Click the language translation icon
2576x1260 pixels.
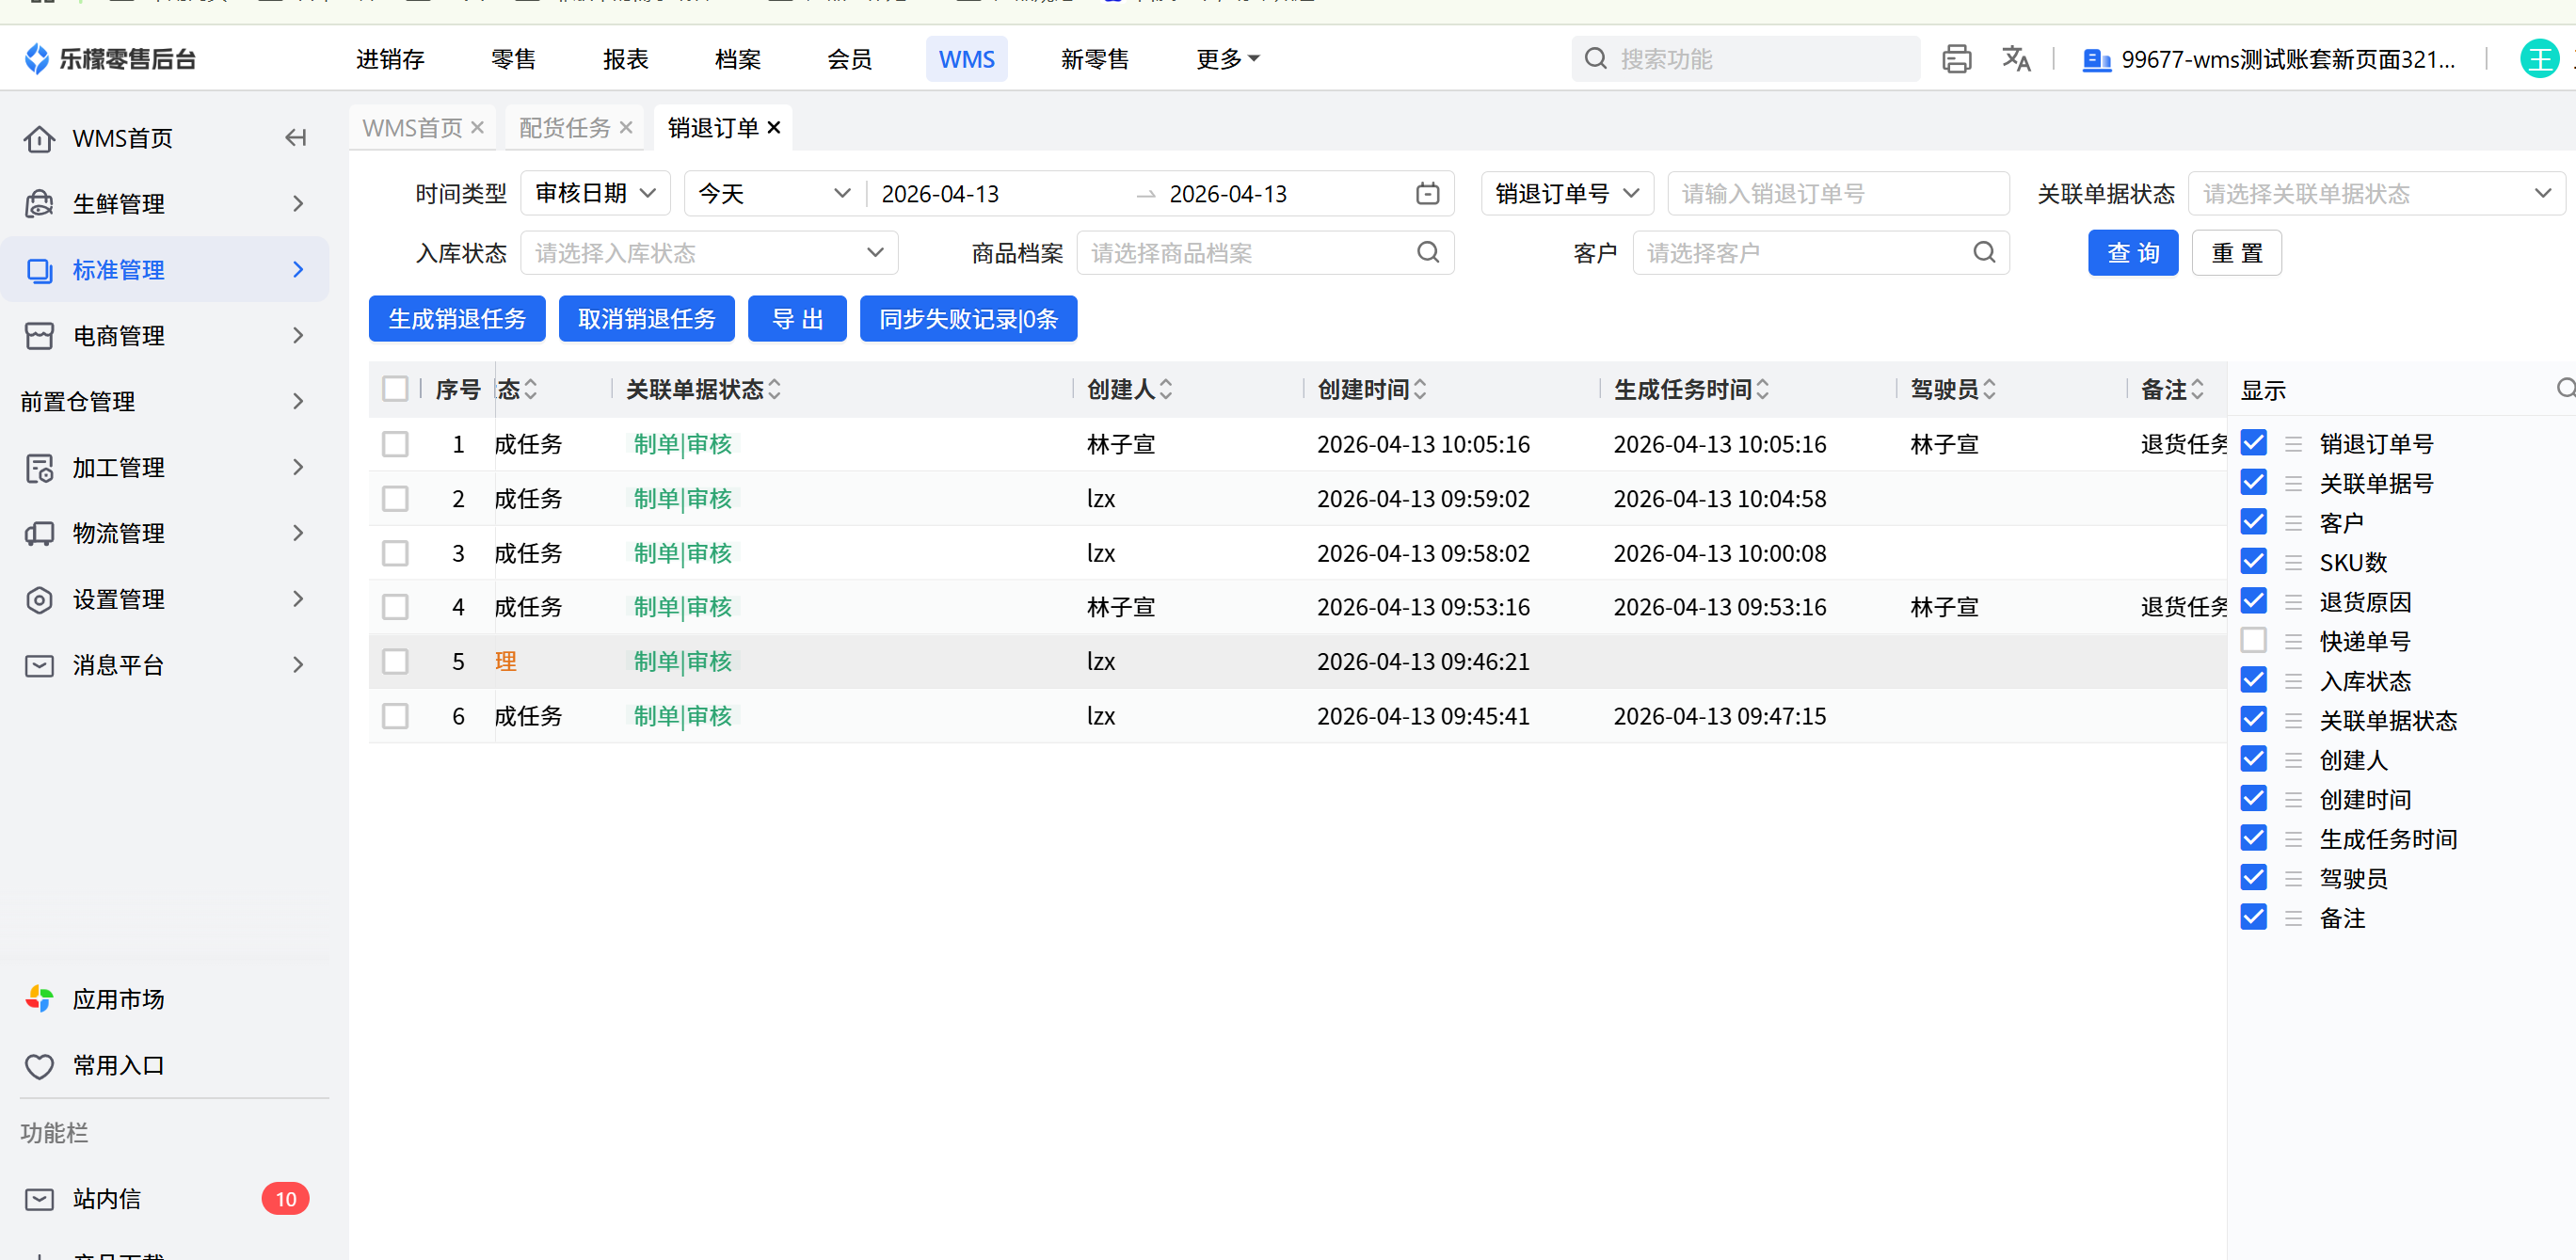click(2015, 59)
